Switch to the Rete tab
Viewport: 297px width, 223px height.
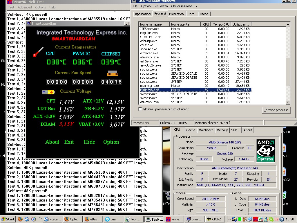191,14
